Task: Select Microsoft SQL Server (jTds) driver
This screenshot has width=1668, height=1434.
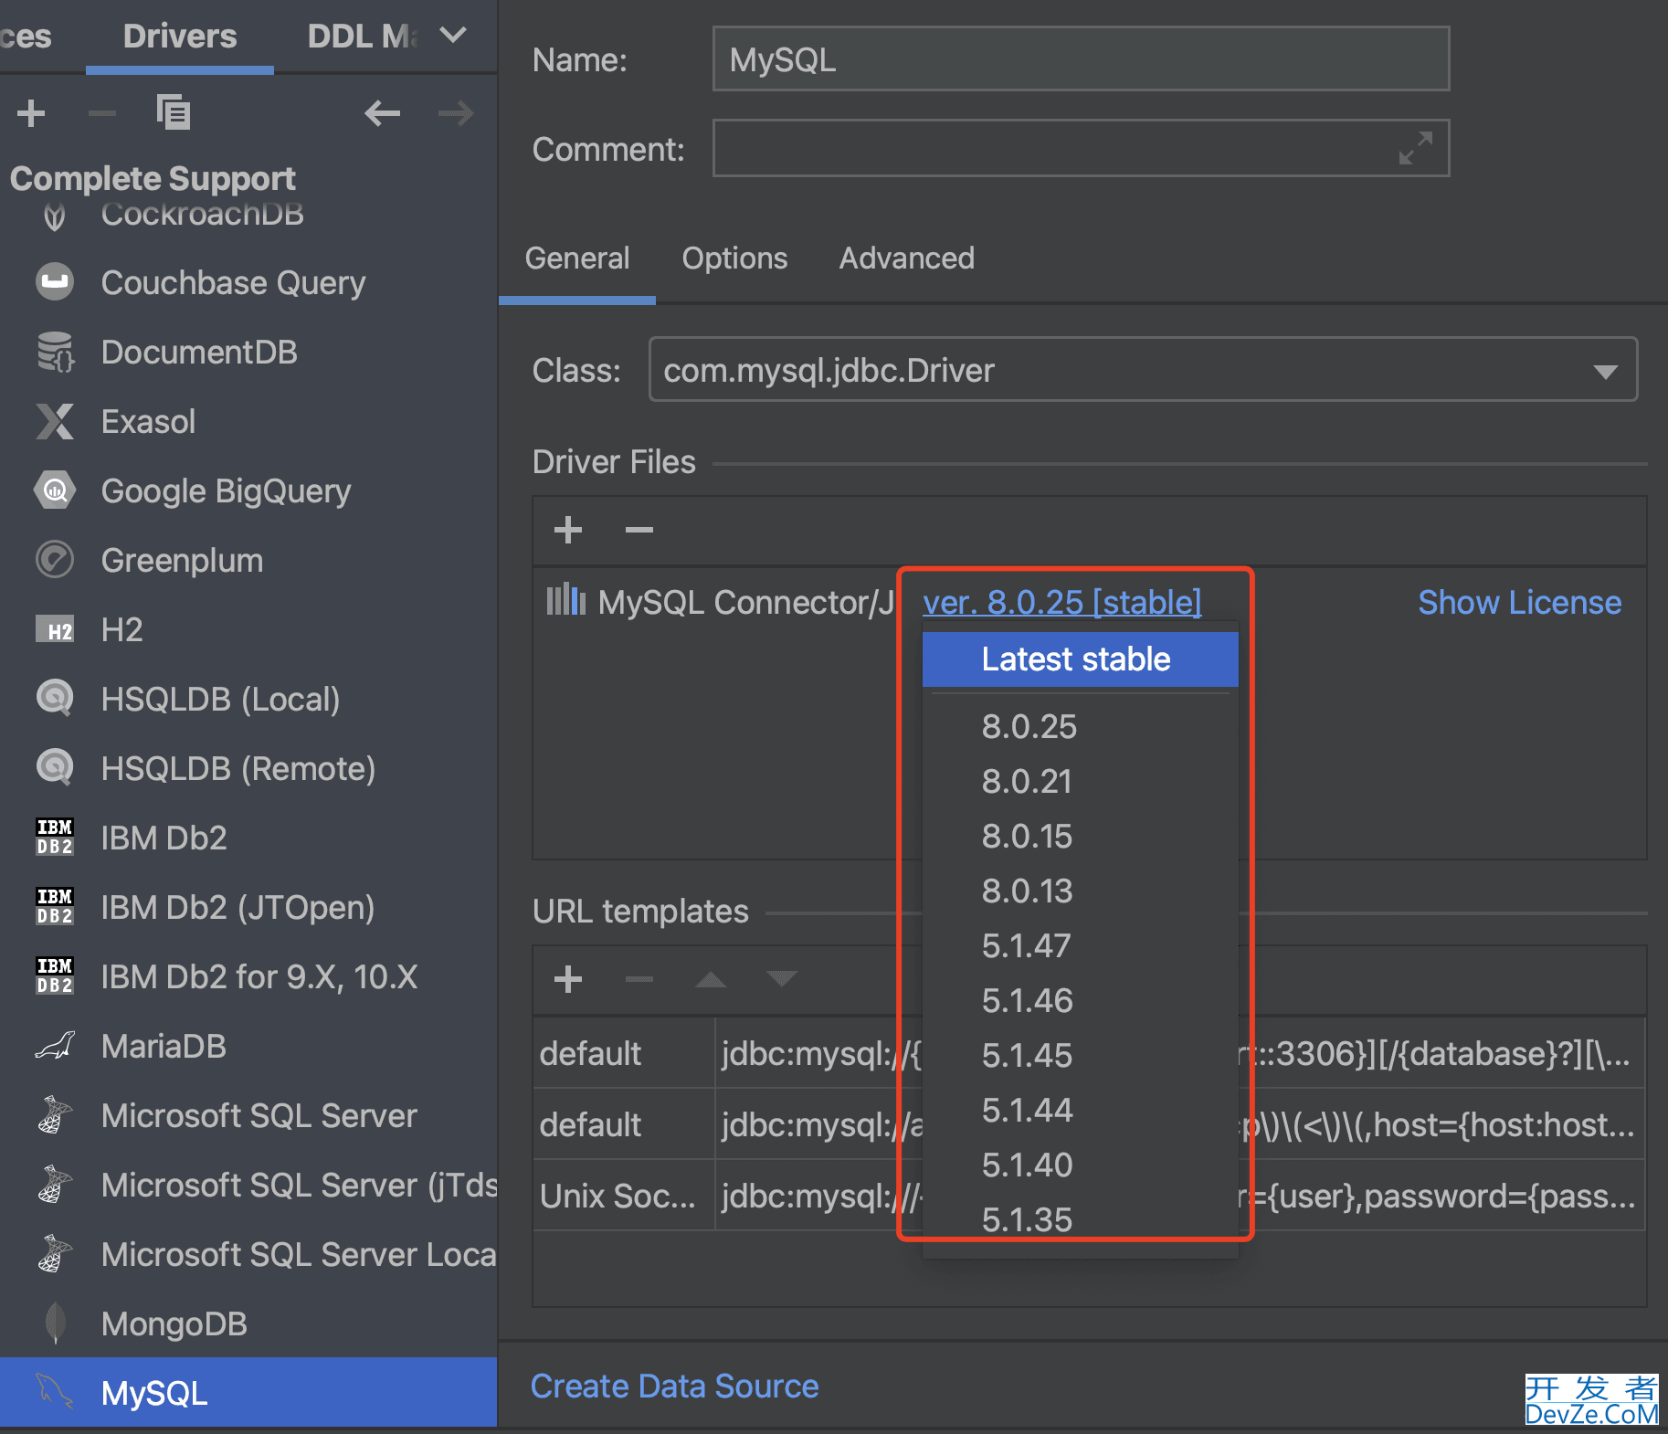Action: tap(248, 1185)
